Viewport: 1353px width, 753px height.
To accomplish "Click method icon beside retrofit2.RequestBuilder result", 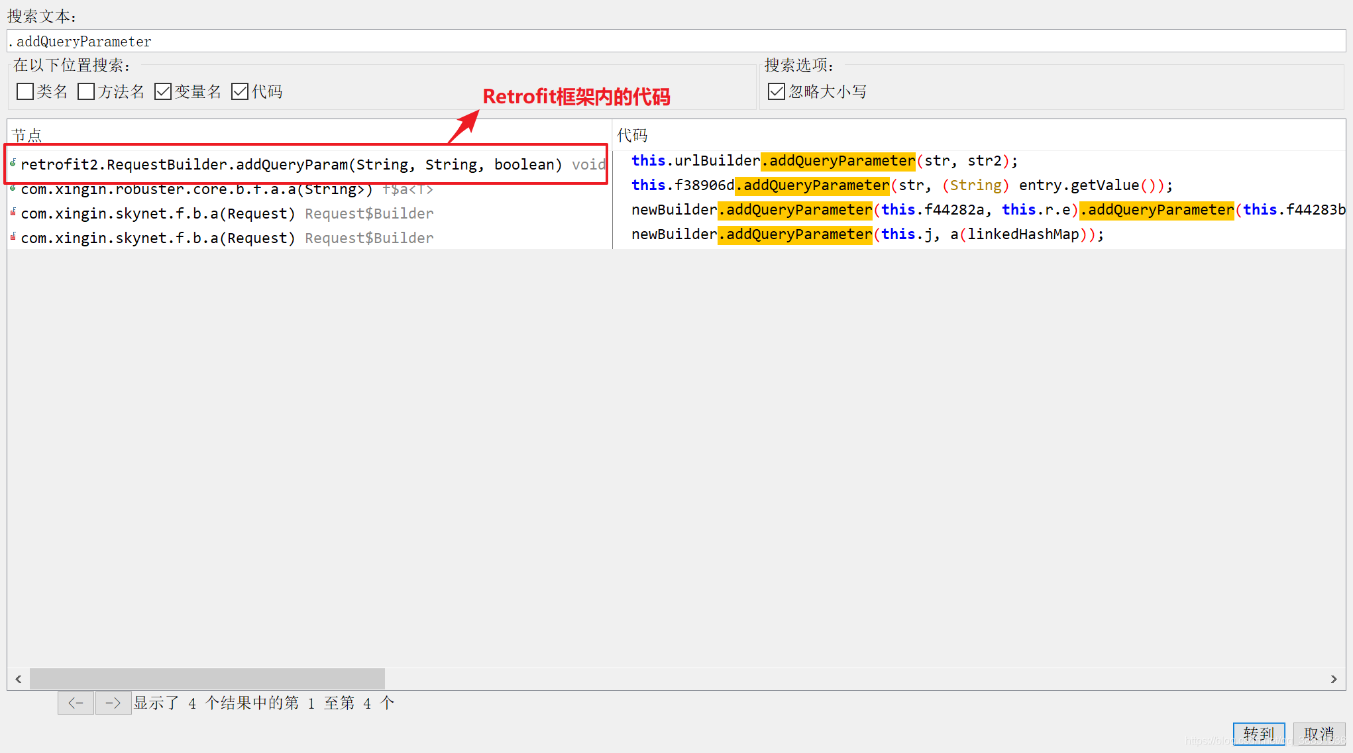I will coord(13,163).
